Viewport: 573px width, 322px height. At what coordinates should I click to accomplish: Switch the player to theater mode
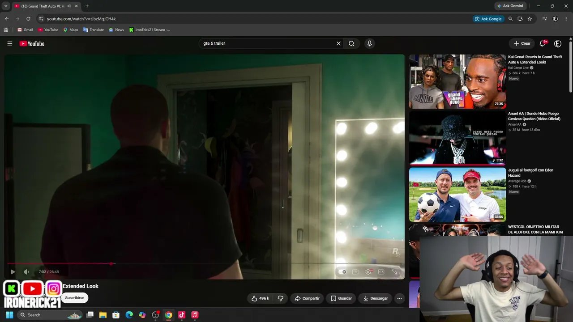(x=381, y=271)
